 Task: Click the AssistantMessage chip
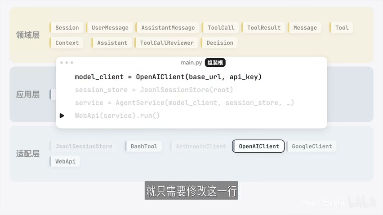168,28
